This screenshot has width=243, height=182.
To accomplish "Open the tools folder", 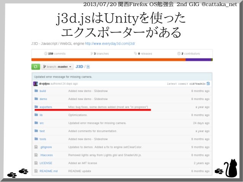I will pyautogui.click(x=43, y=139).
